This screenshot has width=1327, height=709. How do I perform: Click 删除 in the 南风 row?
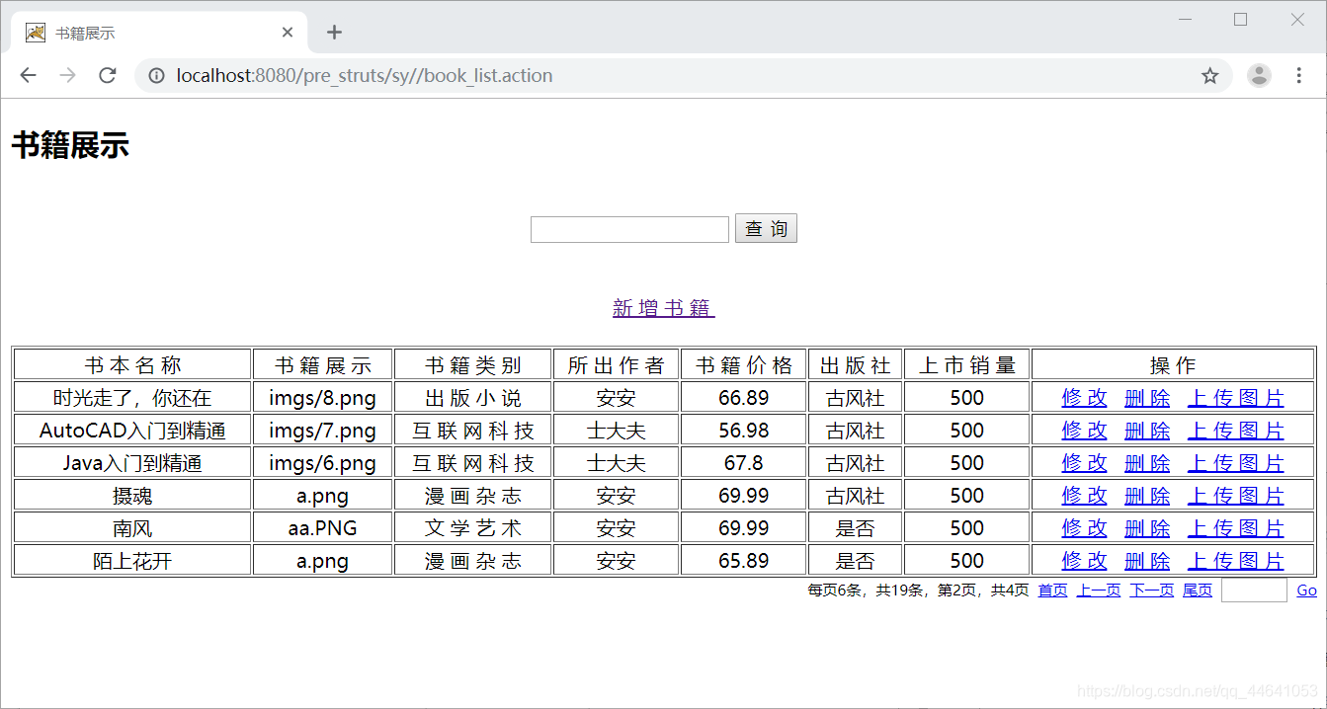(1147, 528)
